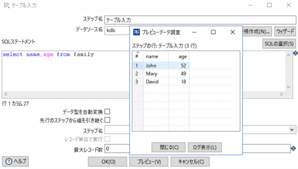Click the age value 18
Viewport: 298px width, 169px height.
183,82
